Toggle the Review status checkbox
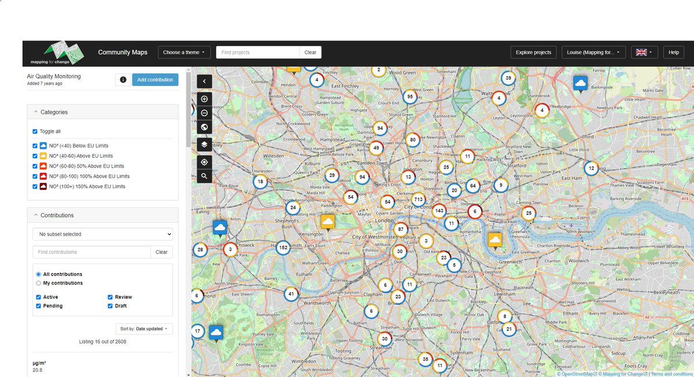 point(110,297)
